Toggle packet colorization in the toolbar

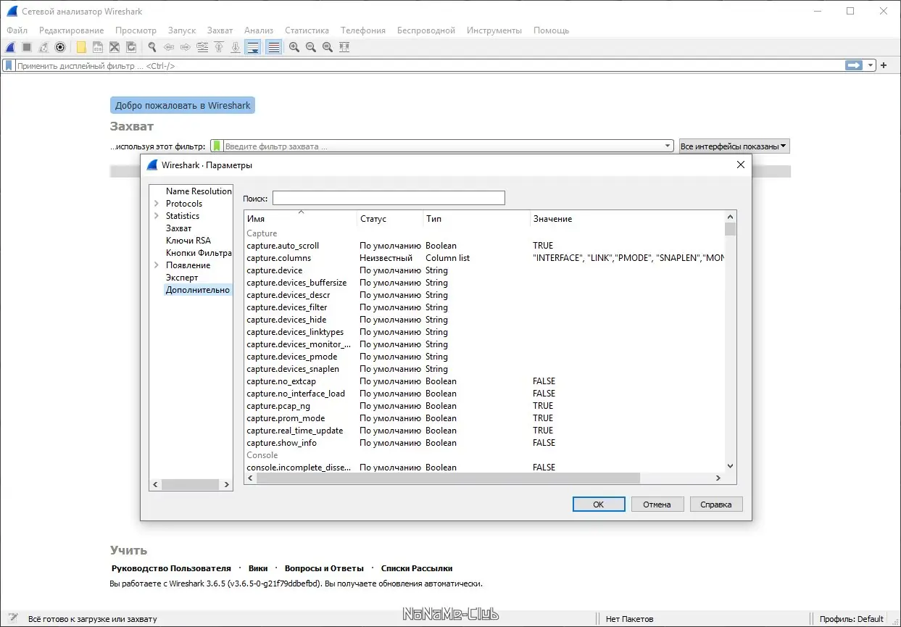(273, 47)
